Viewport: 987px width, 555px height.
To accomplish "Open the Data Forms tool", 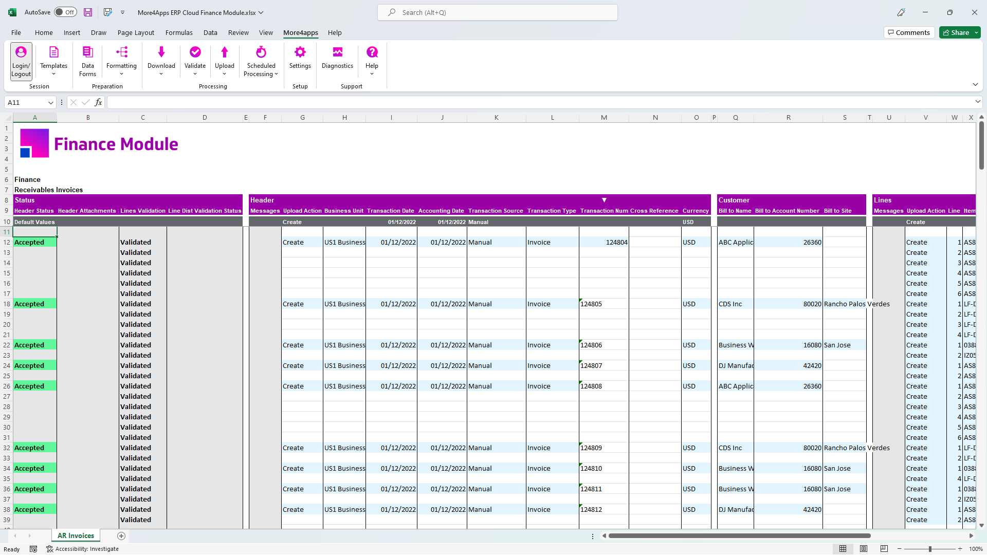I will click(x=88, y=61).
